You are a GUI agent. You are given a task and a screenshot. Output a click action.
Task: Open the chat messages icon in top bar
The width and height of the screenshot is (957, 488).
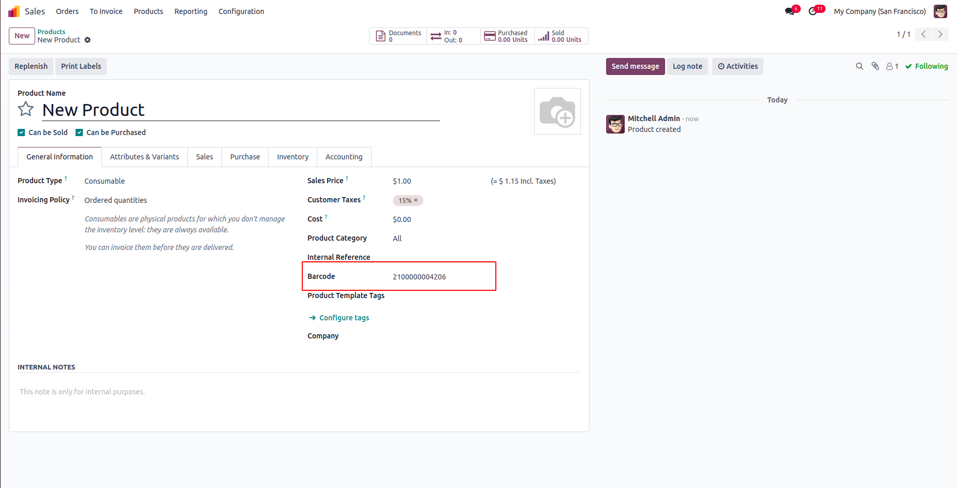coord(789,11)
